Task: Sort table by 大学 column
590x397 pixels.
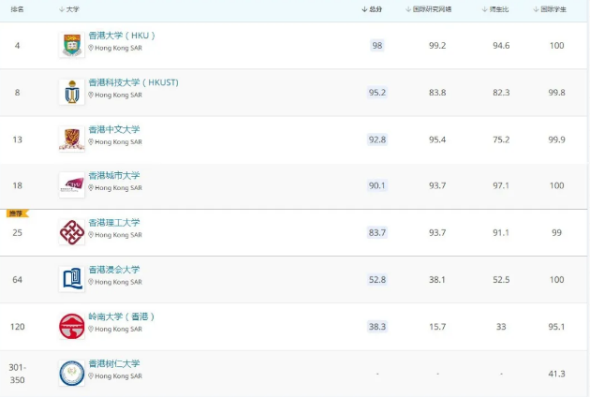Action: [69, 9]
